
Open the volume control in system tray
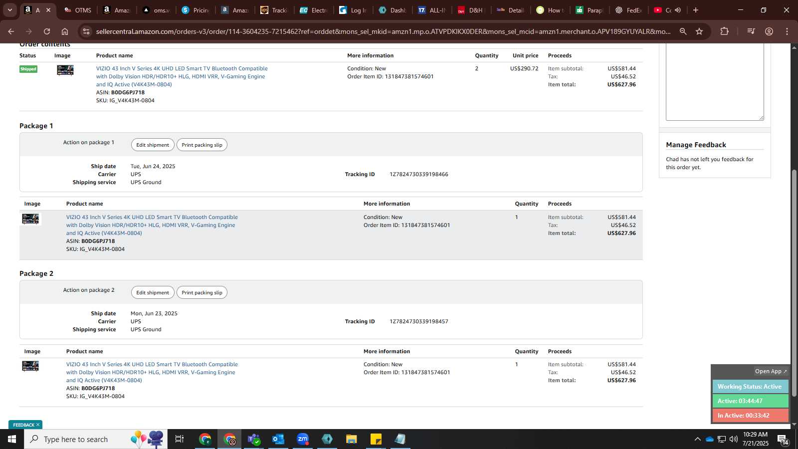click(x=734, y=439)
